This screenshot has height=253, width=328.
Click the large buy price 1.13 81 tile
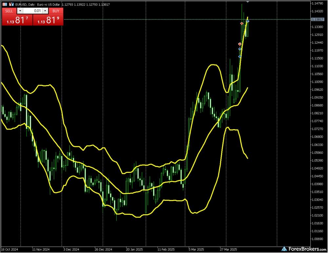point(48,20)
